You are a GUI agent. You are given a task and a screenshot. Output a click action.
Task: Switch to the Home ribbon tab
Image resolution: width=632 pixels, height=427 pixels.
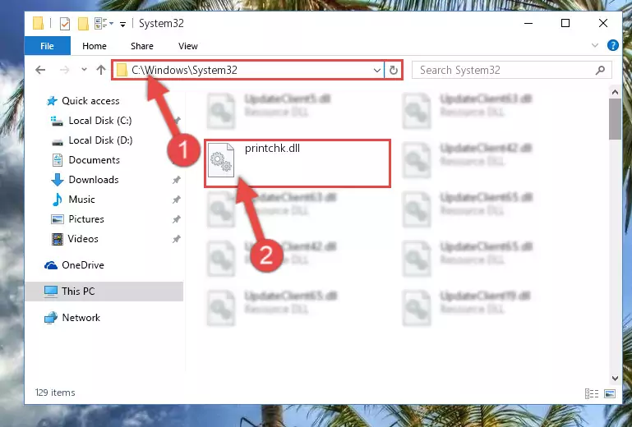coord(95,46)
